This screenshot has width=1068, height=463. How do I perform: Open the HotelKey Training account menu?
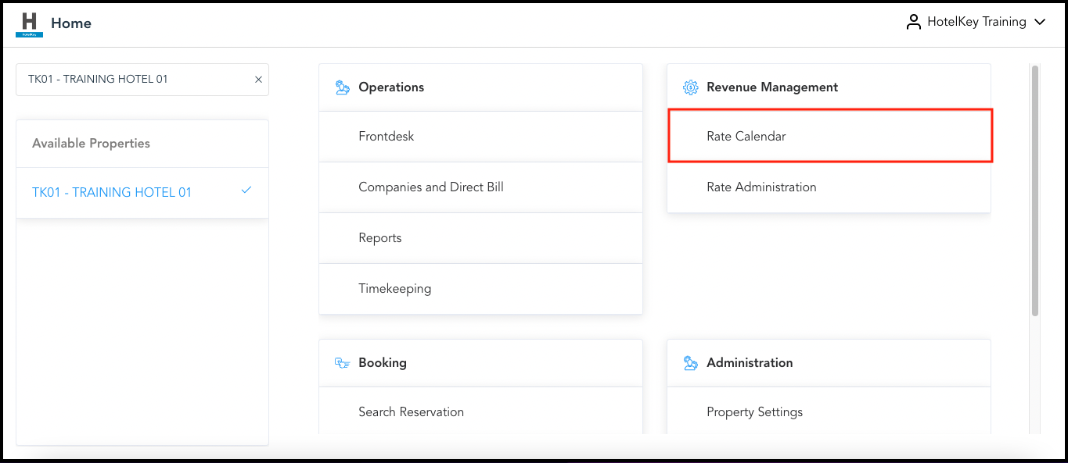coord(976,23)
